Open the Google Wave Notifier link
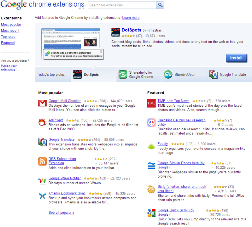 pyautogui.click(x=65, y=178)
